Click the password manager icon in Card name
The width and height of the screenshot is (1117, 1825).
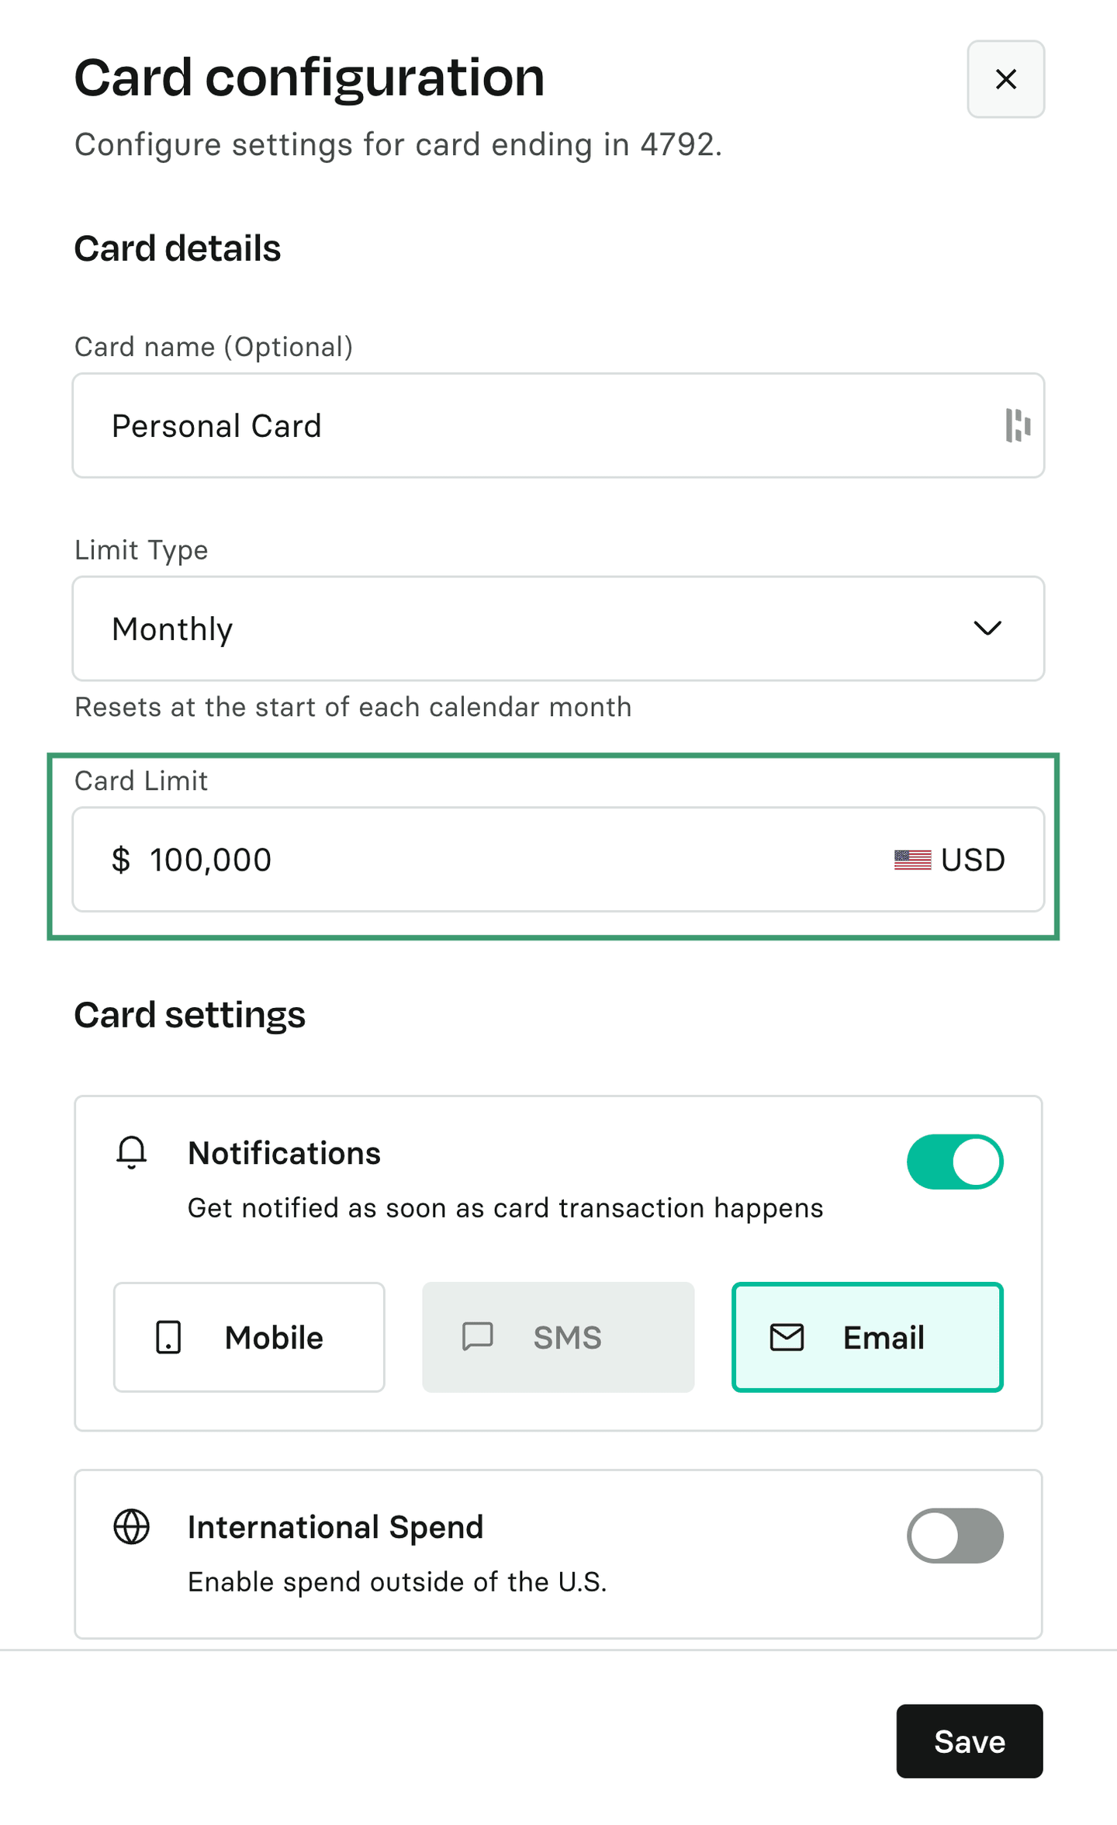click(1017, 425)
